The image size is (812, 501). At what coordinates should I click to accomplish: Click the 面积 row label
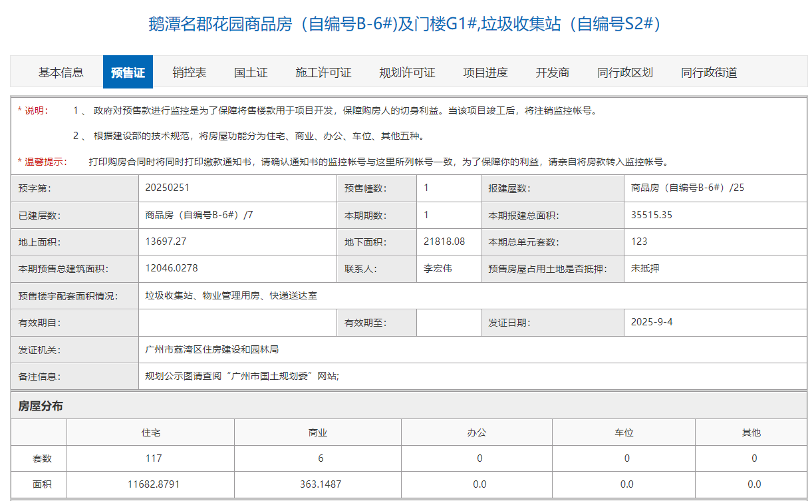(x=42, y=484)
